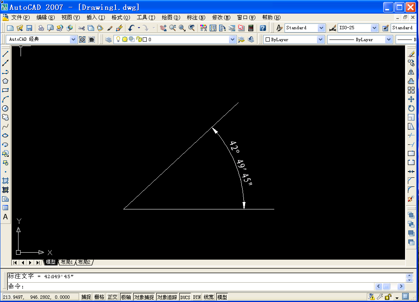This screenshot has height=302, width=419.
Task: Select the Erase tool
Action: tap(411, 54)
